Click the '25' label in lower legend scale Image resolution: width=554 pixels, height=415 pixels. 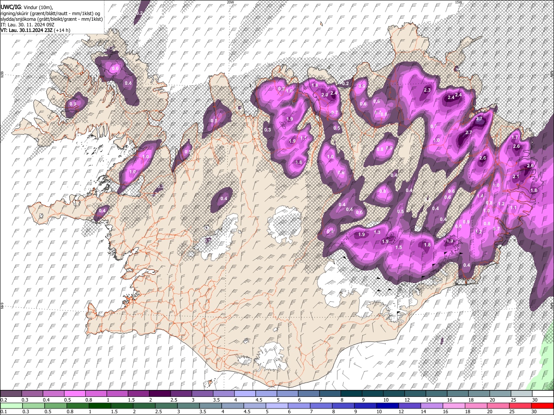coord(512,412)
